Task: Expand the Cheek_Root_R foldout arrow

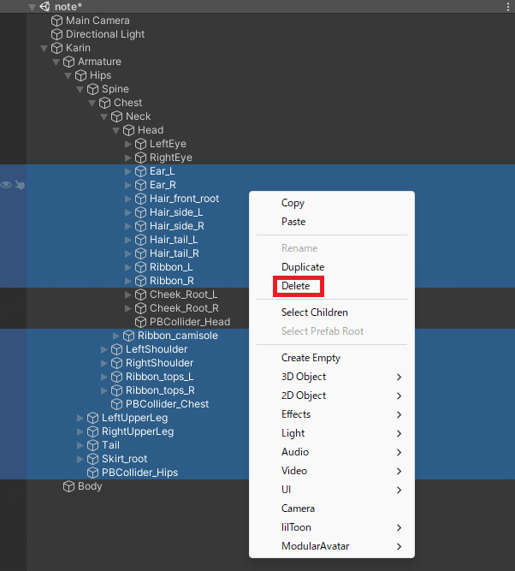Action: tap(127, 308)
